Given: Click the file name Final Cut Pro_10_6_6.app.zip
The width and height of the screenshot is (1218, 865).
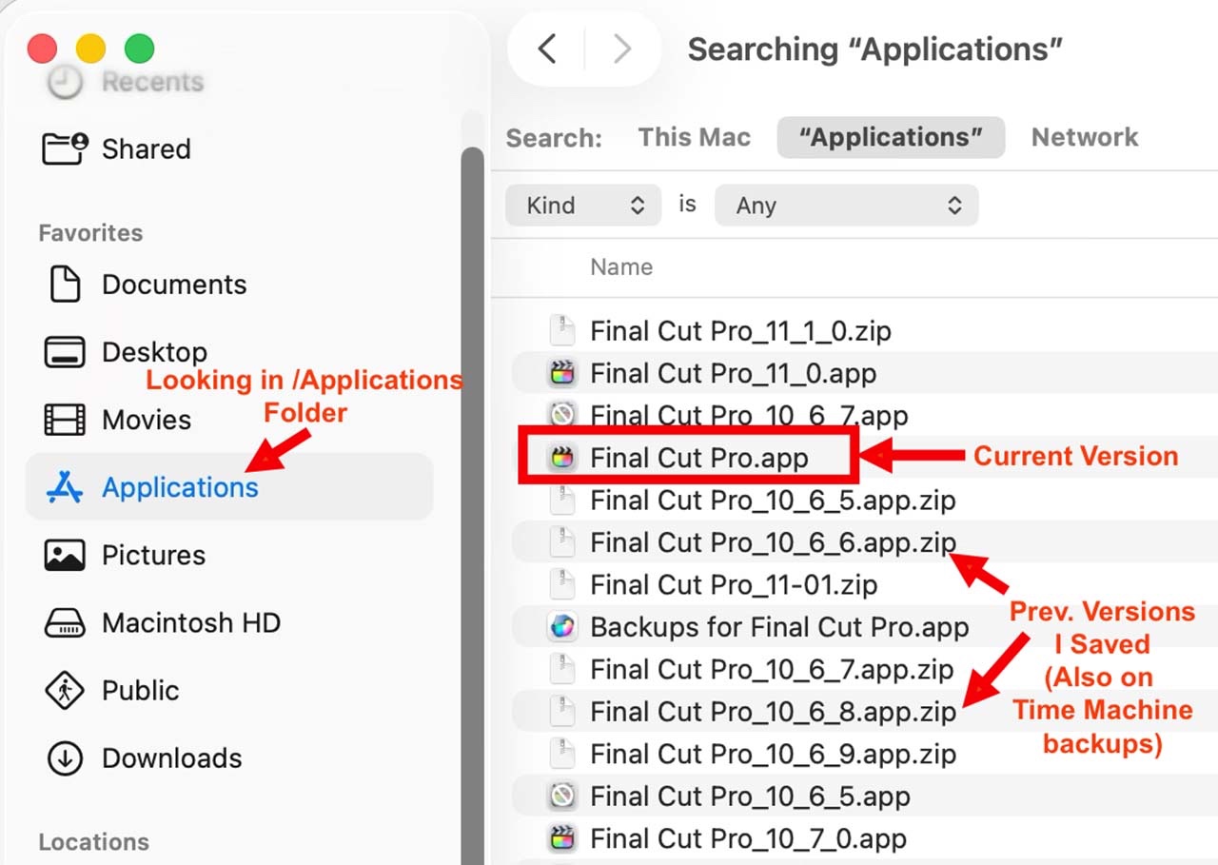Looking at the screenshot, I should point(773,542).
